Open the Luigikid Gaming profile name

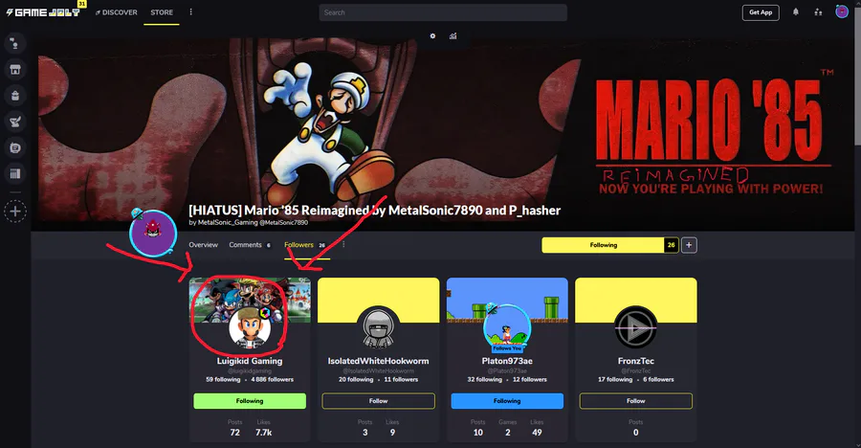tap(250, 361)
